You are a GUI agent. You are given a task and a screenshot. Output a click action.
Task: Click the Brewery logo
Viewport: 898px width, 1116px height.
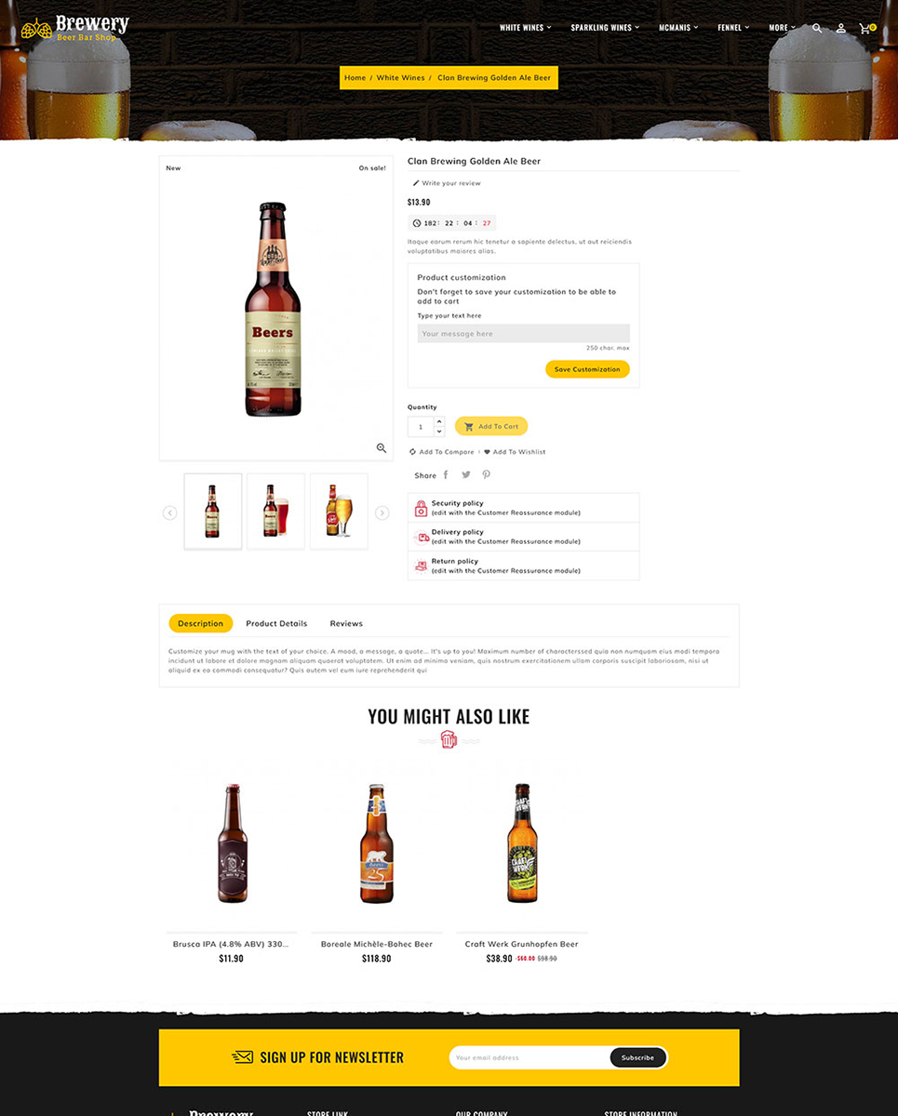click(x=74, y=28)
